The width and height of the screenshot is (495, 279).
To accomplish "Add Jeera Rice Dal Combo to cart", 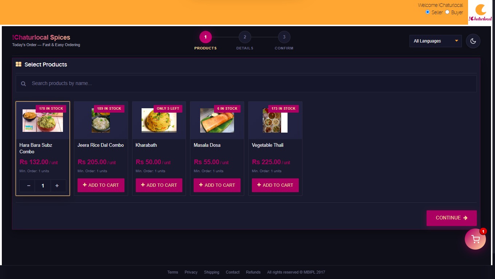I will pyautogui.click(x=101, y=185).
